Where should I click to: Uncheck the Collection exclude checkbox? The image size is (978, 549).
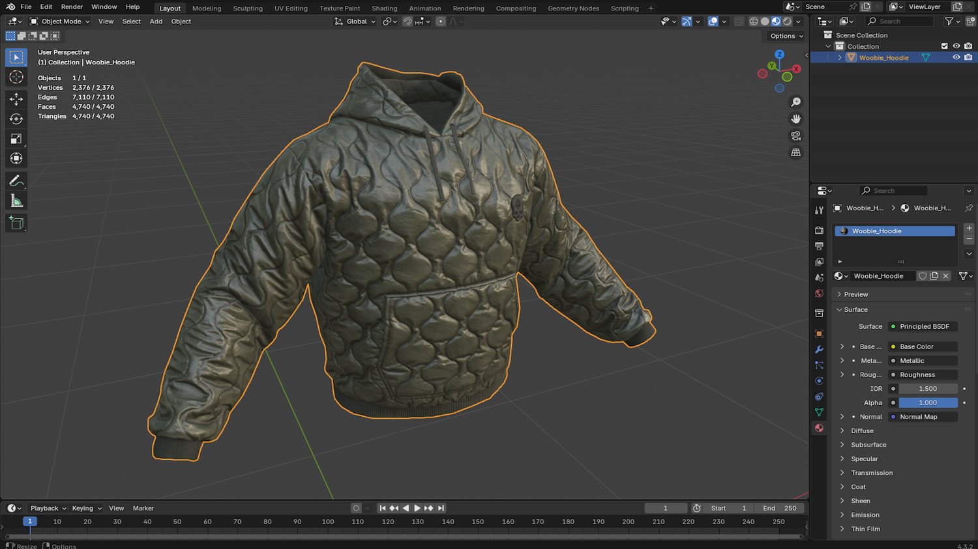(944, 46)
